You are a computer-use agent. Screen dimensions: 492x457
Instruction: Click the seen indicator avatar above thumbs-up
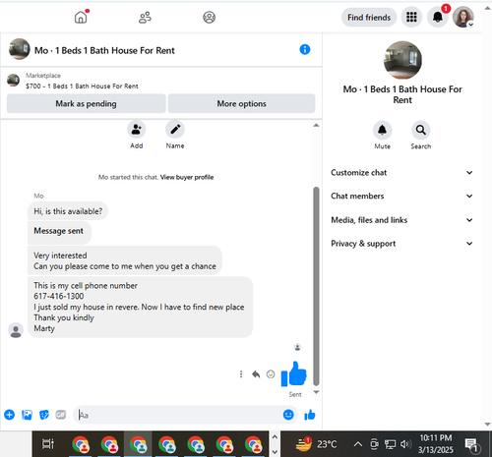[297, 347]
